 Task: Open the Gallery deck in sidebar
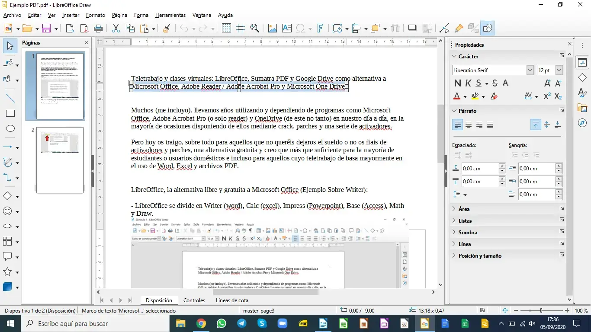click(x=582, y=108)
